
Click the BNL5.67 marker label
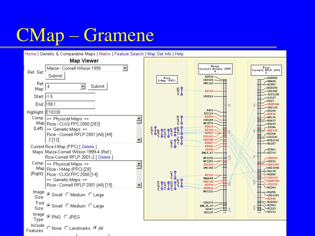tap(208, 153)
